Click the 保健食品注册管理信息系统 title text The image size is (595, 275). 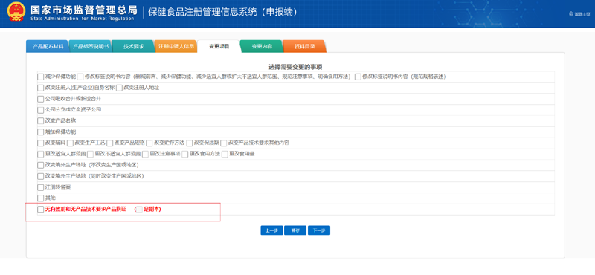coord(222,12)
